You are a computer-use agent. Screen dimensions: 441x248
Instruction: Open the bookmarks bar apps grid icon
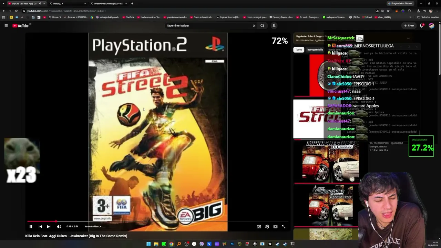(x=3, y=17)
